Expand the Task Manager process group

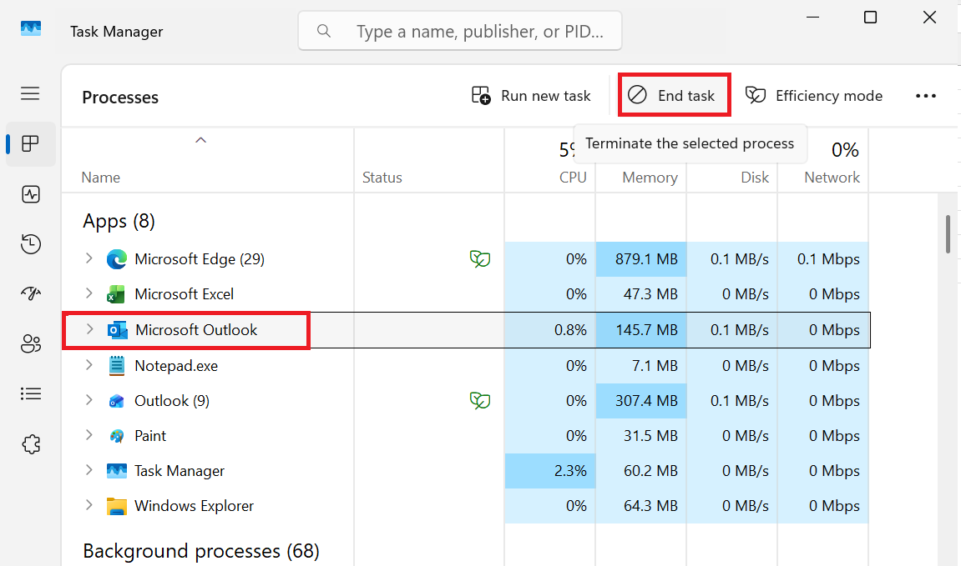[x=89, y=469]
